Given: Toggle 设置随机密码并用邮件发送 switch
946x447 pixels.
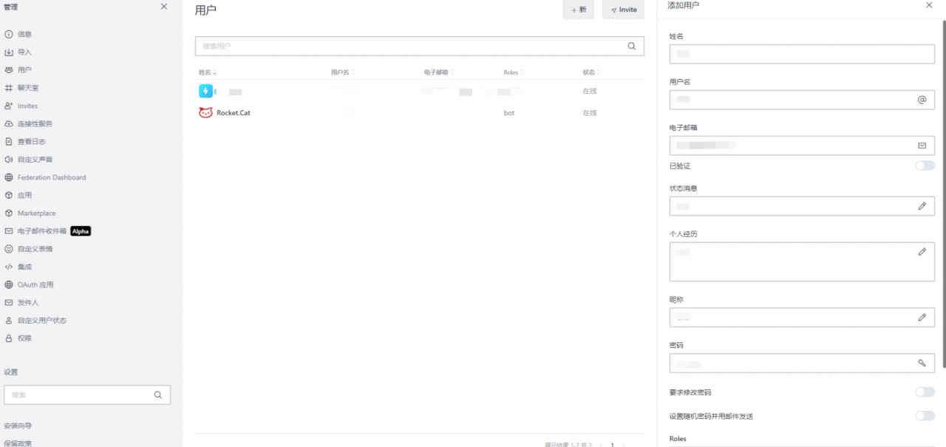Looking at the screenshot, I should [925, 416].
